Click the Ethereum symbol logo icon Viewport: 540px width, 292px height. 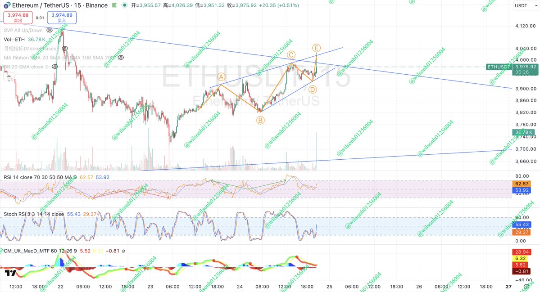click(7, 5)
